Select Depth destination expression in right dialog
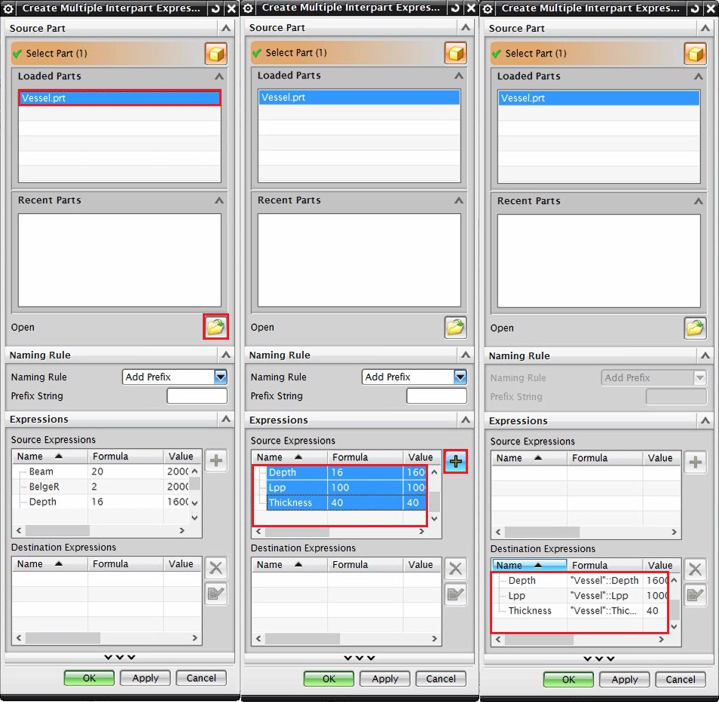The image size is (719, 702). [x=580, y=581]
